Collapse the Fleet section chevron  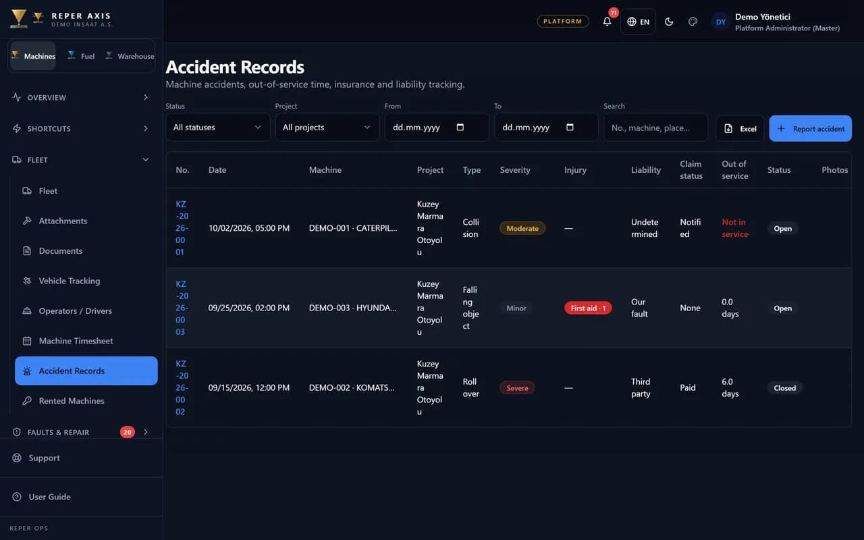(146, 160)
